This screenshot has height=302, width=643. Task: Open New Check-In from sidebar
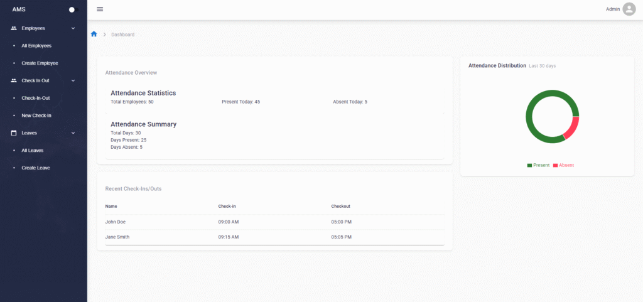pos(36,116)
